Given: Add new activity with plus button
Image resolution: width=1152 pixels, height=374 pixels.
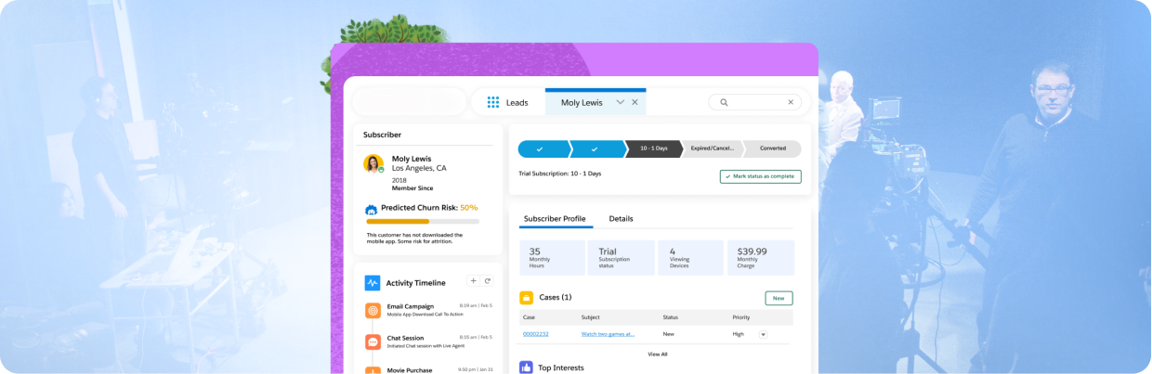Looking at the screenshot, I should pyautogui.click(x=473, y=280).
